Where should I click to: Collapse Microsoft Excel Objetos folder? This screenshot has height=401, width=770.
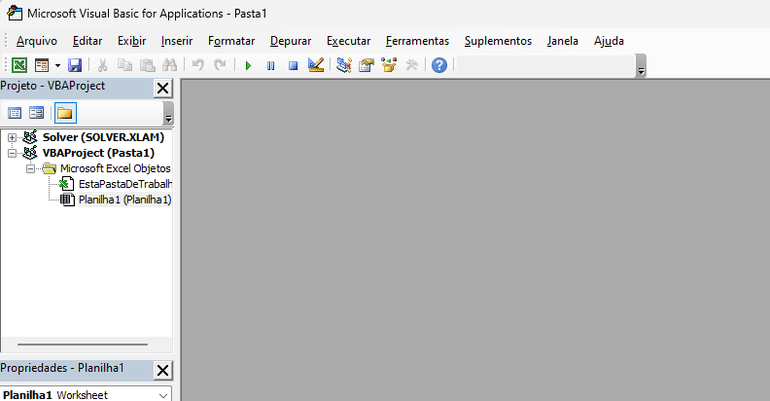point(30,169)
